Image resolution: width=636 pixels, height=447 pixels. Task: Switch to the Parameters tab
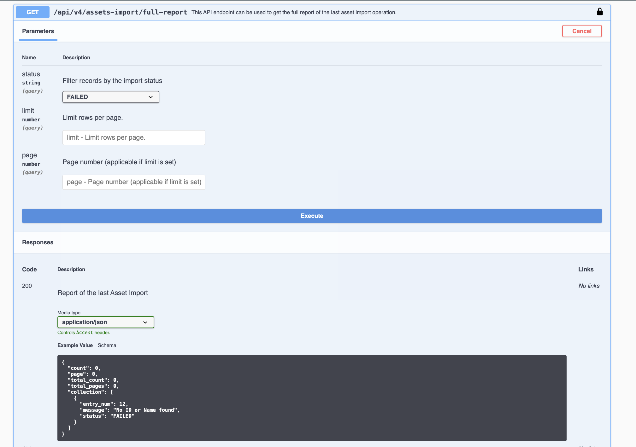(38, 31)
